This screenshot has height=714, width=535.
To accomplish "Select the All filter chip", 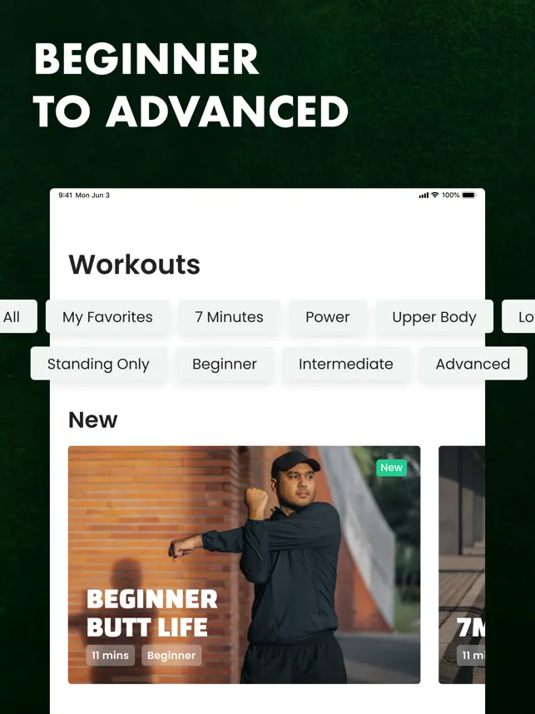I will click(x=17, y=316).
